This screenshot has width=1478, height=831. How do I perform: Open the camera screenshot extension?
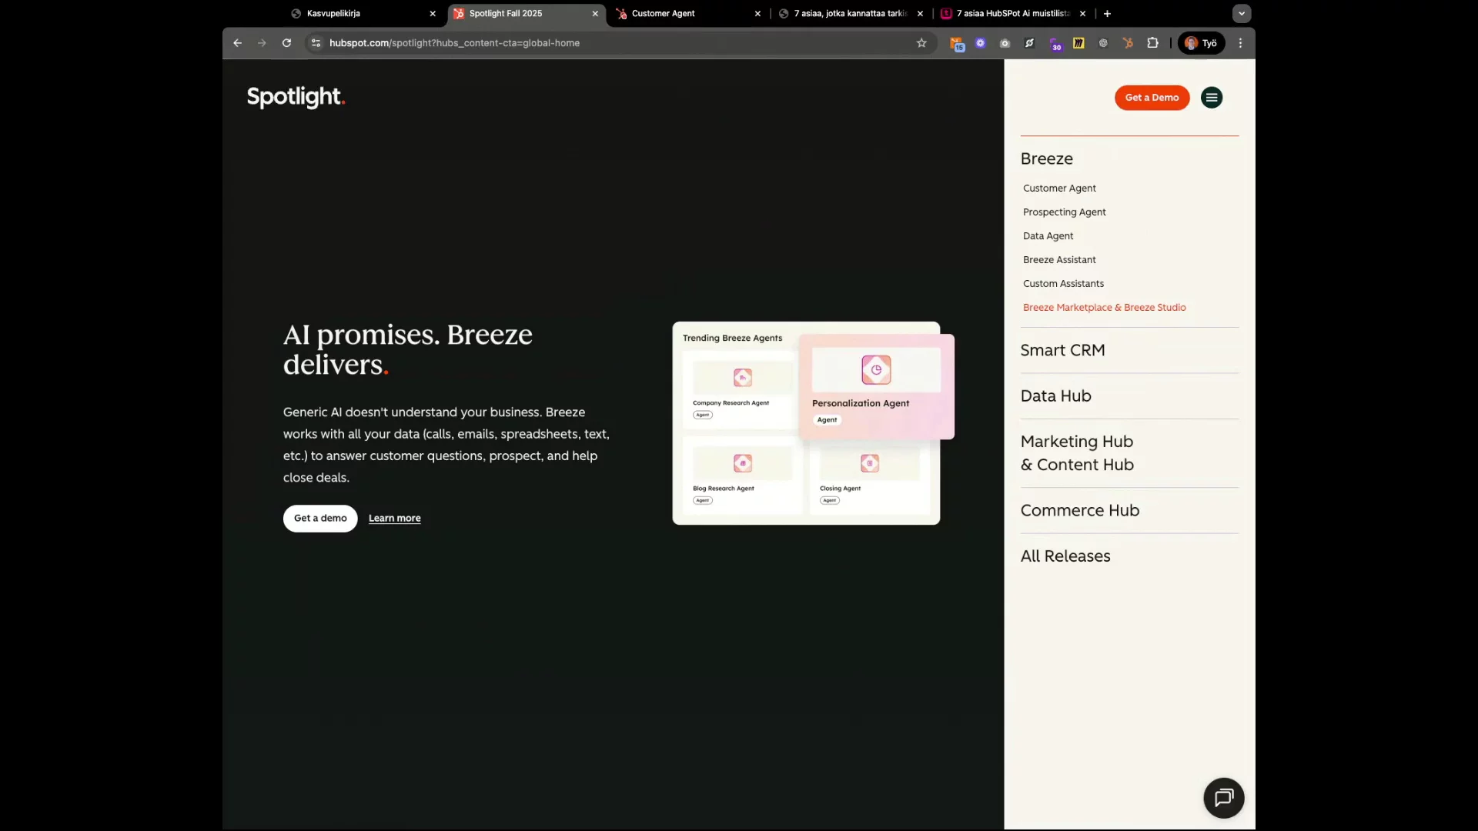coord(1005,43)
